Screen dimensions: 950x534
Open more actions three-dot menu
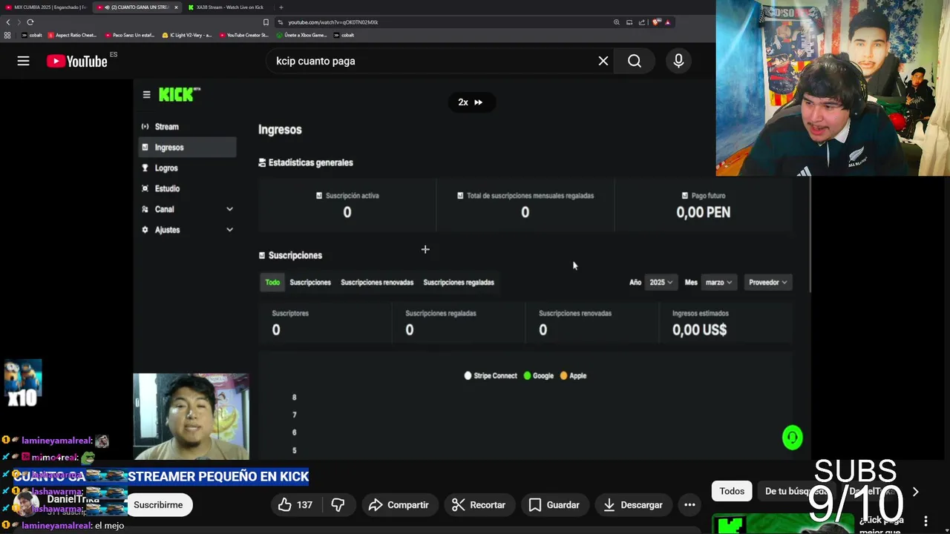click(x=689, y=505)
